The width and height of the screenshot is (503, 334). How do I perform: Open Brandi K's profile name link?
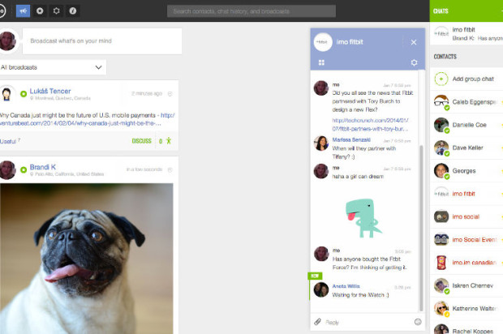tap(43, 167)
